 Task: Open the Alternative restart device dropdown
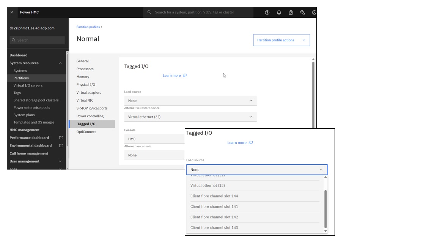(190, 117)
